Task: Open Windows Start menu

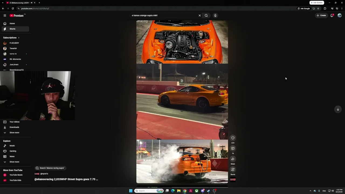Action: click(x=131, y=191)
